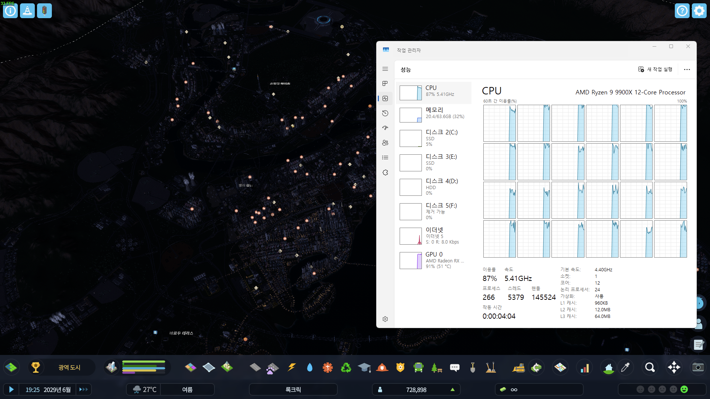Open game settings gear at top right
The height and width of the screenshot is (399, 710).
699,11
